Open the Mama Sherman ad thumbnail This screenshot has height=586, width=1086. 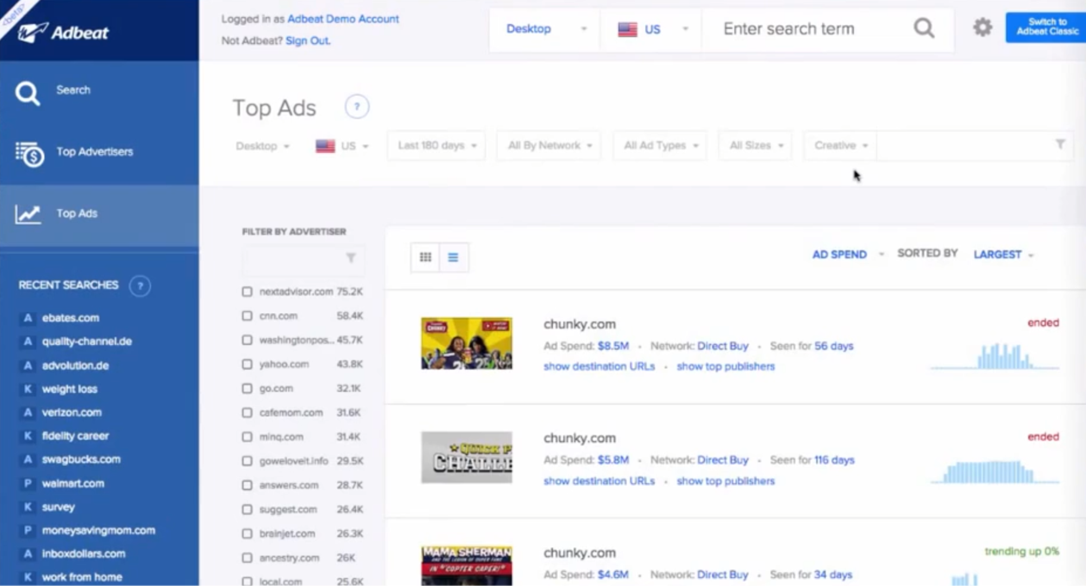(467, 565)
